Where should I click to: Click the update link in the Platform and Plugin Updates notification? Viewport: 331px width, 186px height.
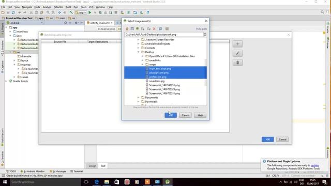click(x=315, y=165)
